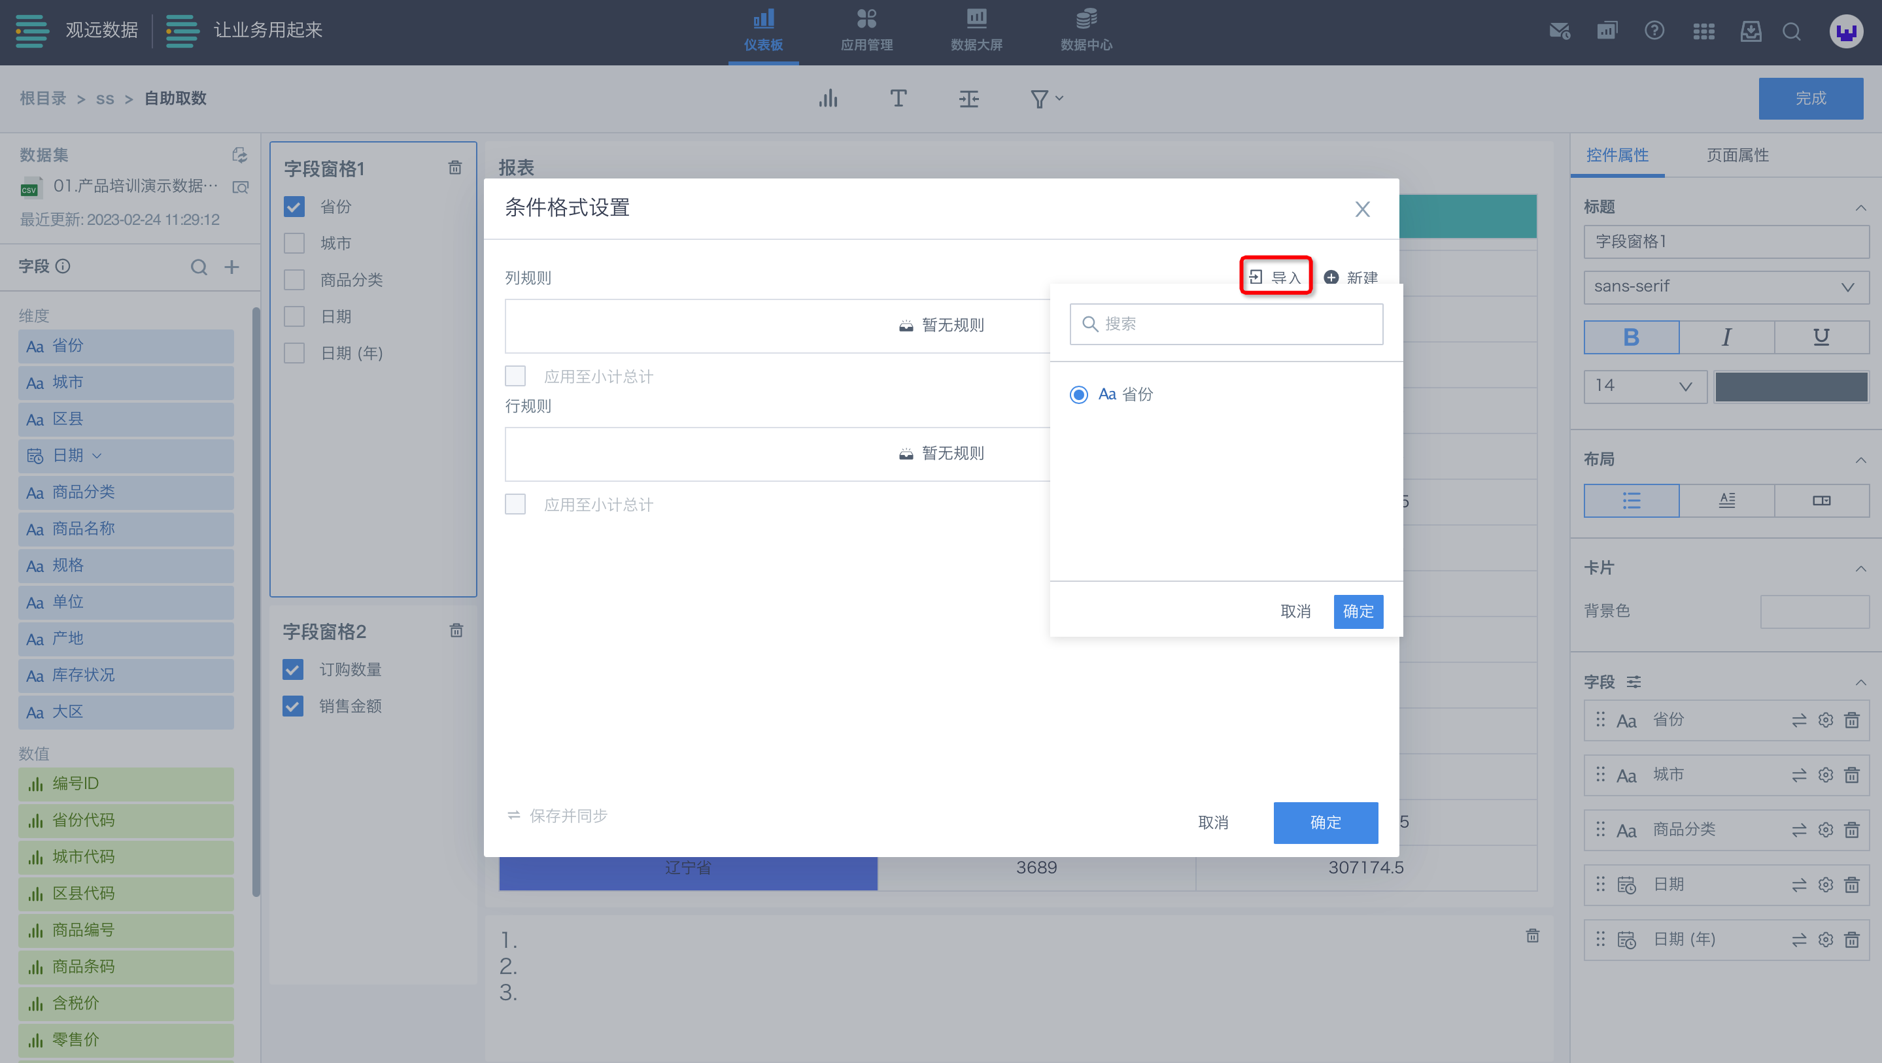The image size is (1882, 1063).
Task: Click the dark font color swatch
Action: (1790, 386)
